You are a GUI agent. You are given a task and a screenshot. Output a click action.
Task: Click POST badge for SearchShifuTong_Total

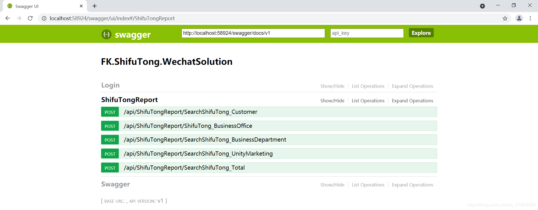pos(110,168)
